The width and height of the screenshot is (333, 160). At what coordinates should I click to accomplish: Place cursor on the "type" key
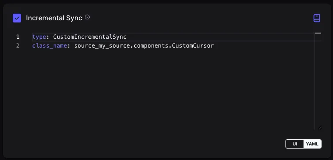coord(39,37)
